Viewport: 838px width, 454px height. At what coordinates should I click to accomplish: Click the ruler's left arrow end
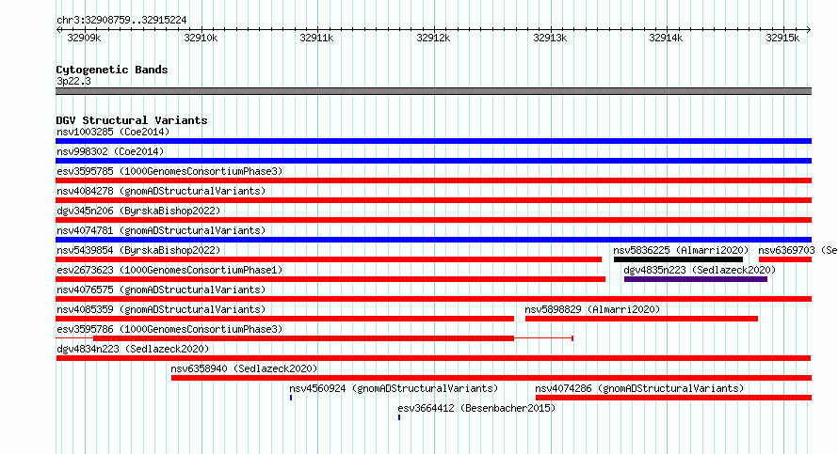click(x=58, y=29)
